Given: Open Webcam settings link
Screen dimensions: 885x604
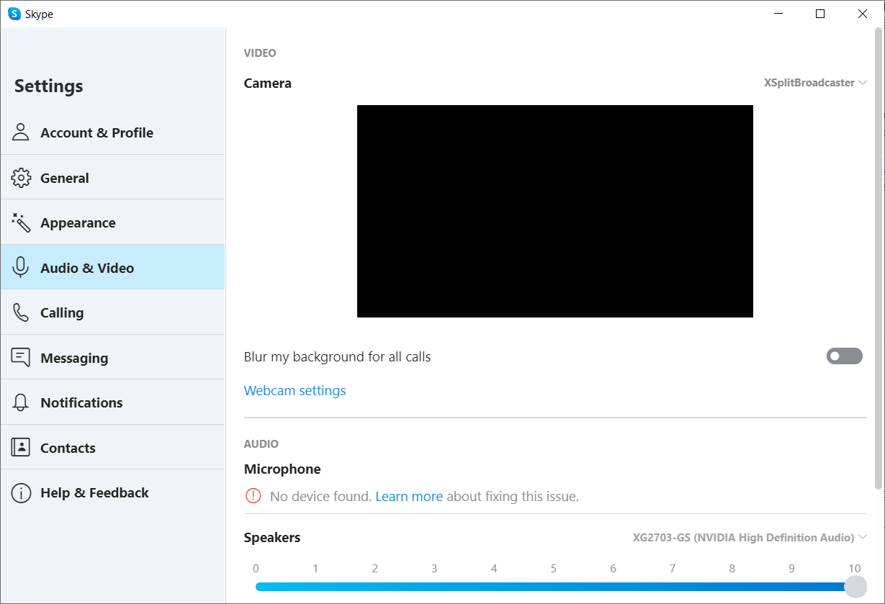Looking at the screenshot, I should pyautogui.click(x=295, y=391).
